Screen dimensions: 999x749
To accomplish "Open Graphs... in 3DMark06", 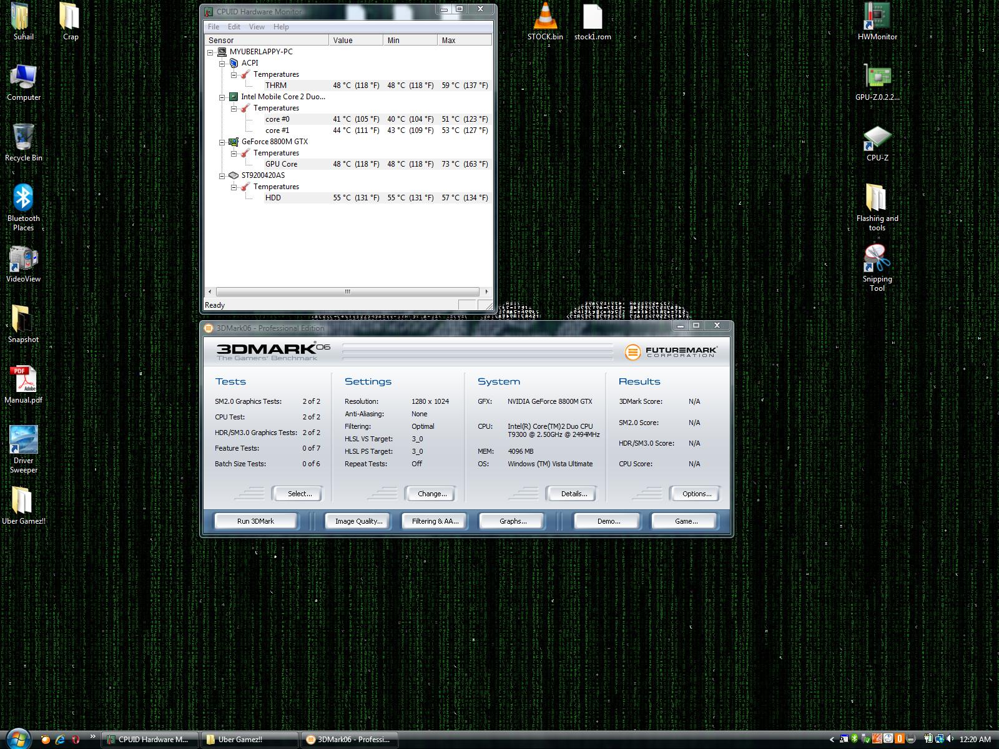I will (513, 521).
